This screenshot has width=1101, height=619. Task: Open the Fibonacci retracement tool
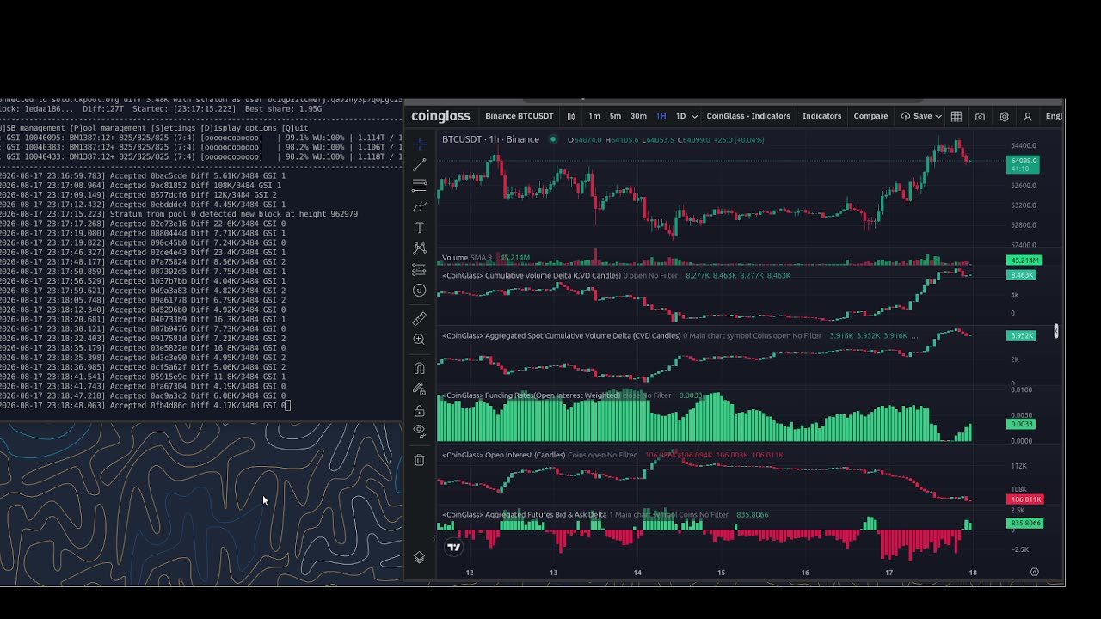[x=420, y=186]
